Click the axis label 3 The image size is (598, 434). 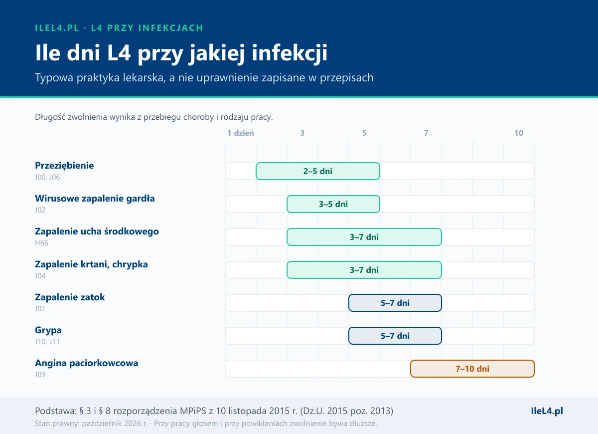pos(302,133)
